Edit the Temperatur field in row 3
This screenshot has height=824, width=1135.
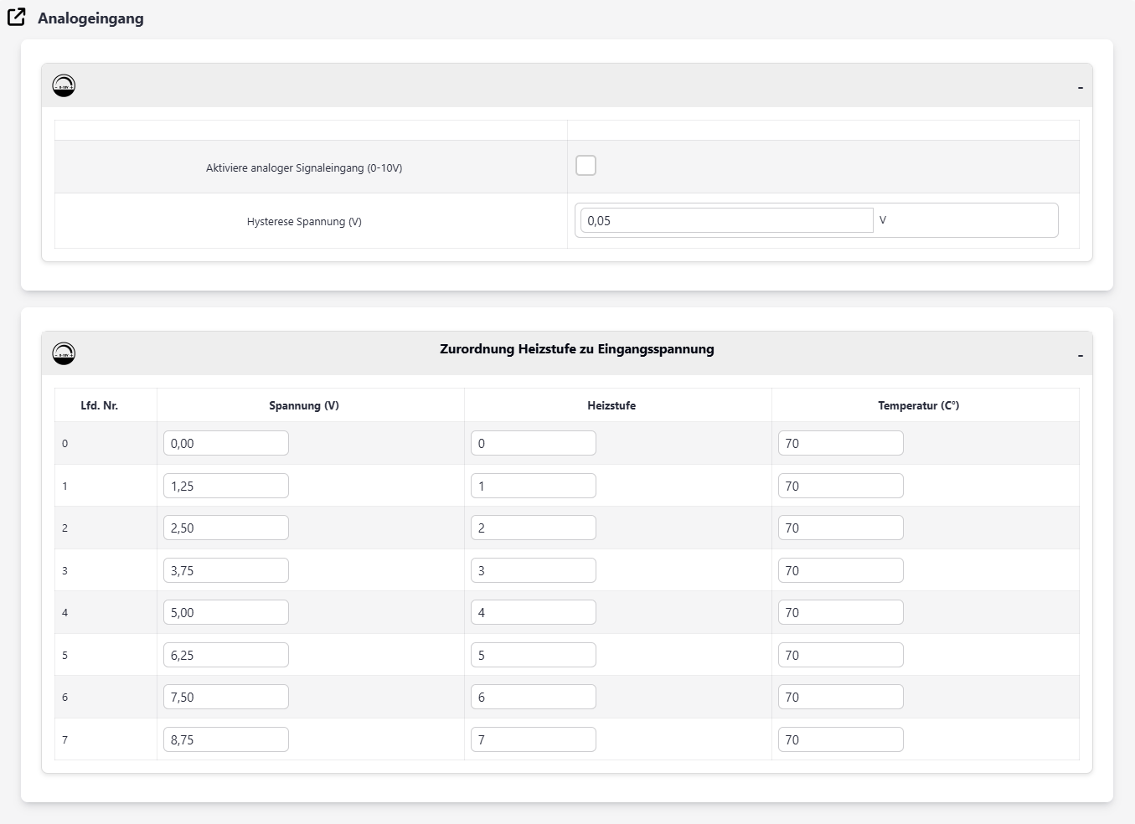(840, 571)
